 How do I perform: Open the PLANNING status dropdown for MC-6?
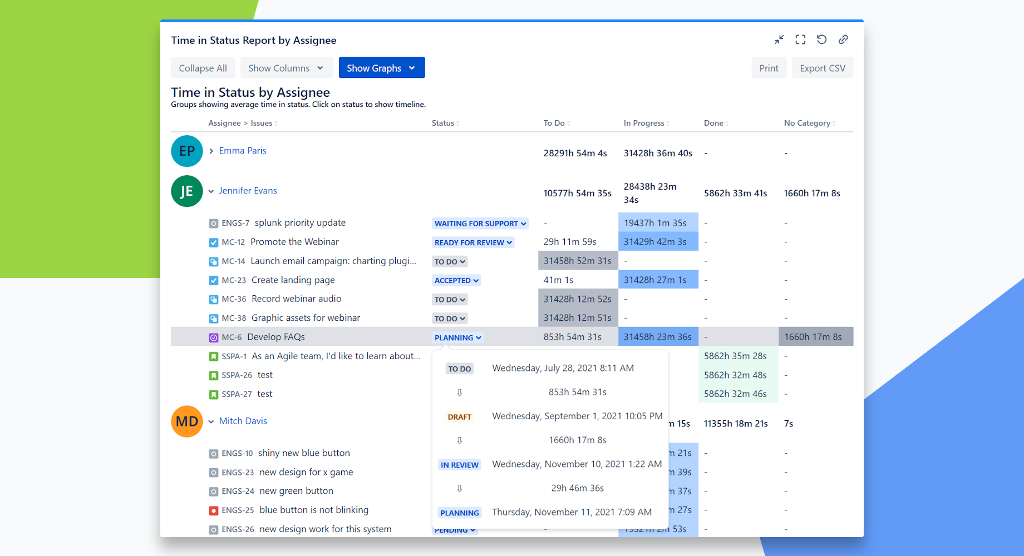pyautogui.click(x=457, y=337)
